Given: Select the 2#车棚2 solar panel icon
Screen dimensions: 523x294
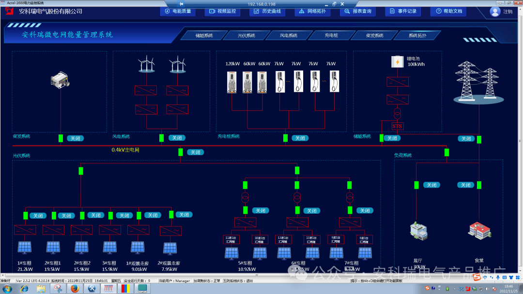Looking at the screenshot, I should [x=81, y=248].
